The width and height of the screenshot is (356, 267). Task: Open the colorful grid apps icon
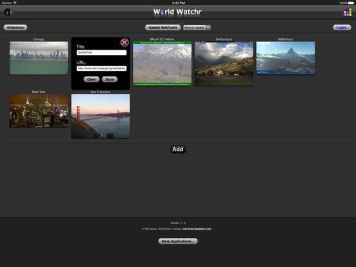tap(348, 12)
